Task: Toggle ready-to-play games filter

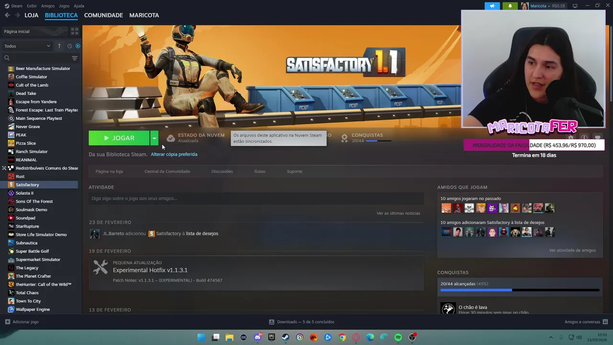Action: pos(78,46)
